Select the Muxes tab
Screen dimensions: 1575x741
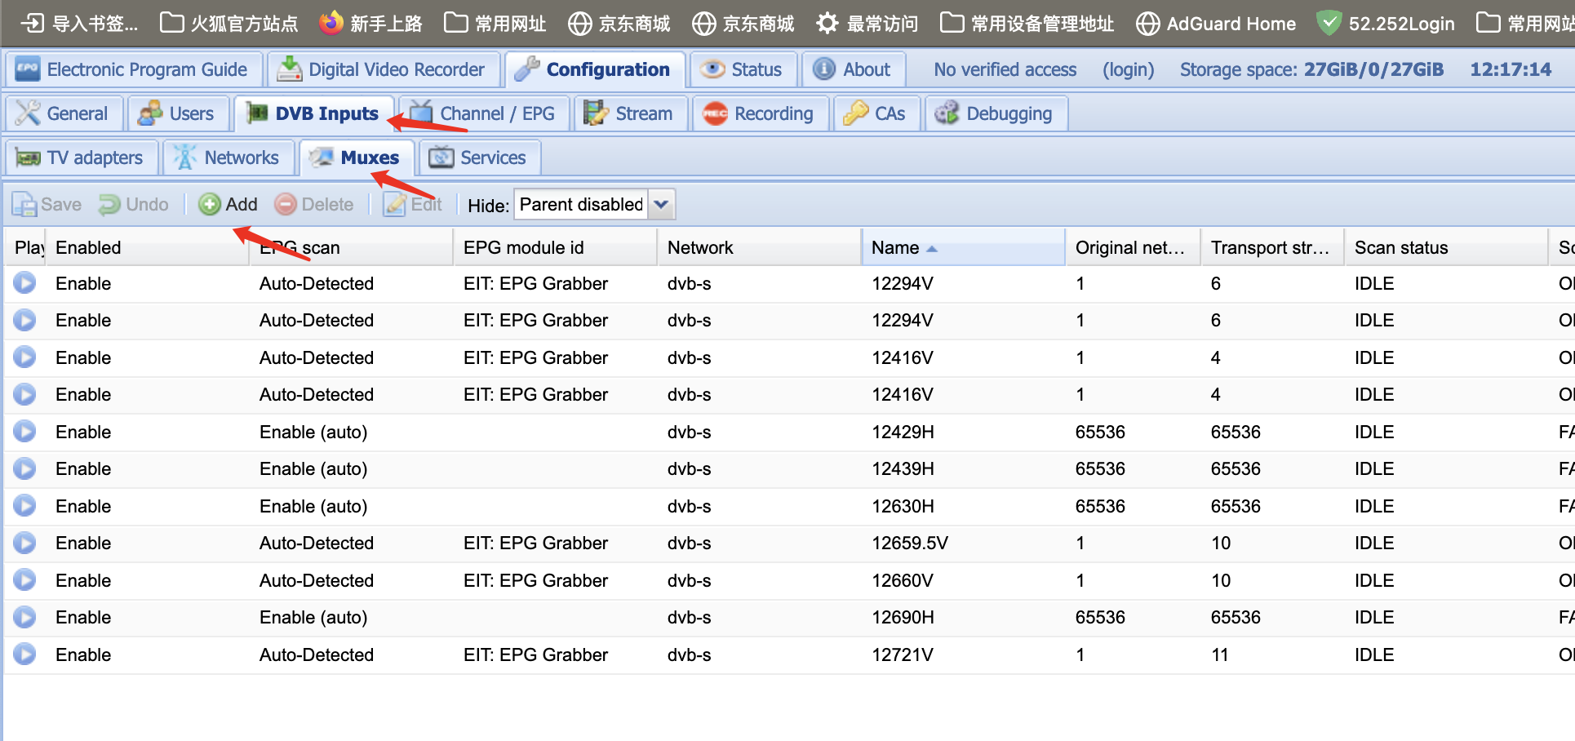pyautogui.click(x=357, y=158)
